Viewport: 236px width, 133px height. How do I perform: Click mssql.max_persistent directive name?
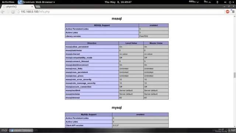pos(77,72)
